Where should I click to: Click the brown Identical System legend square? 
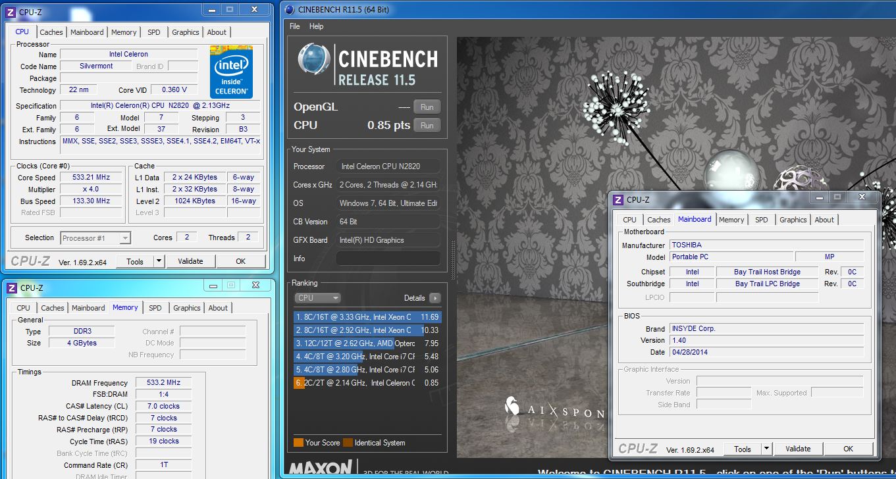coord(348,442)
